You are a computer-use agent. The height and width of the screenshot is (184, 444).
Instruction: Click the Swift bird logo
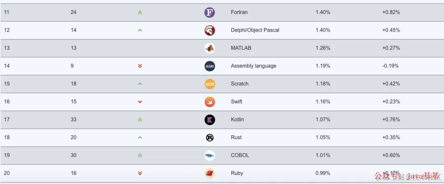pyautogui.click(x=210, y=102)
